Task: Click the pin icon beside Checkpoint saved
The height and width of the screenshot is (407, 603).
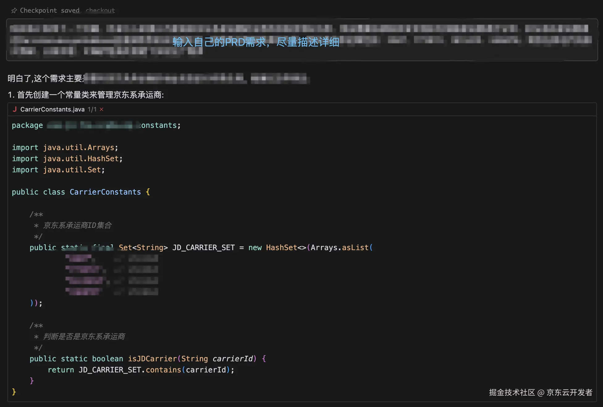Action: point(14,11)
